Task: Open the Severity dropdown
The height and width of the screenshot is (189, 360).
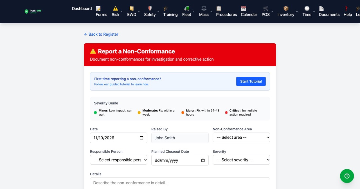Action: (x=241, y=160)
